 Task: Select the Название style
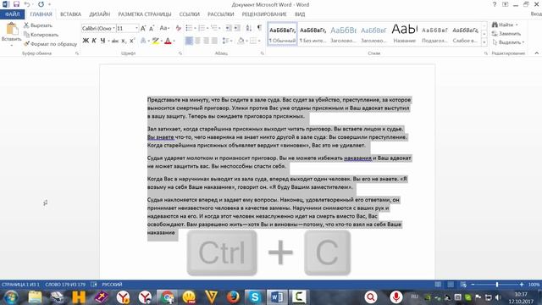[404, 34]
